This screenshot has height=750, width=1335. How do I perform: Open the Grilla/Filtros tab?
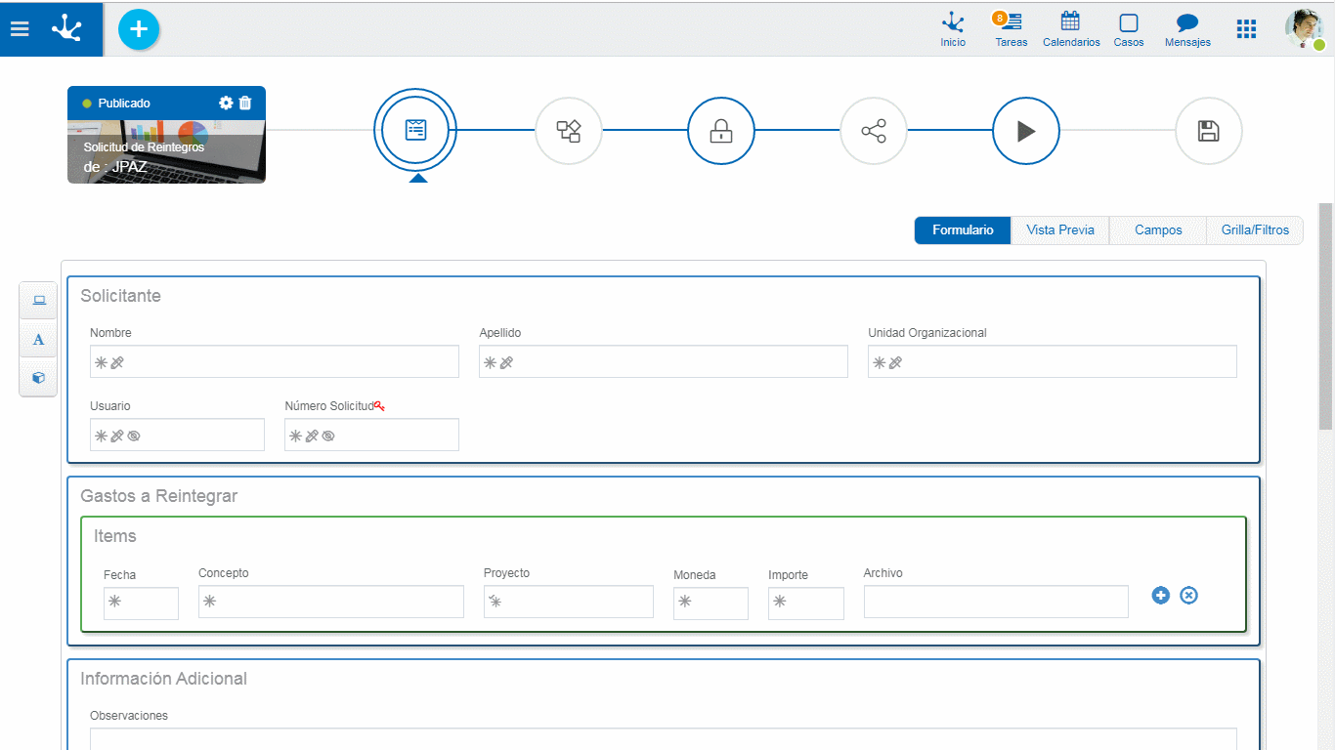(x=1255, y=230)
